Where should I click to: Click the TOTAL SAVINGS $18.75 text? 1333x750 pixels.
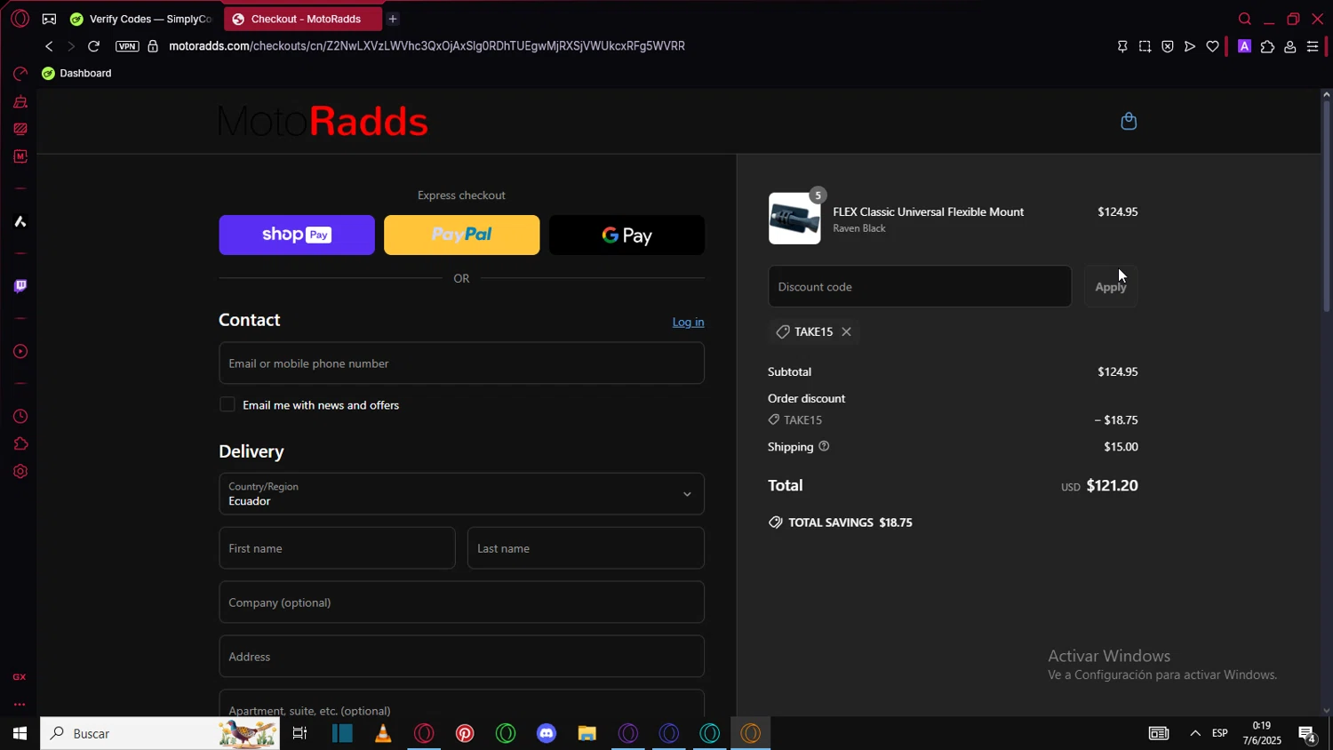850,523
